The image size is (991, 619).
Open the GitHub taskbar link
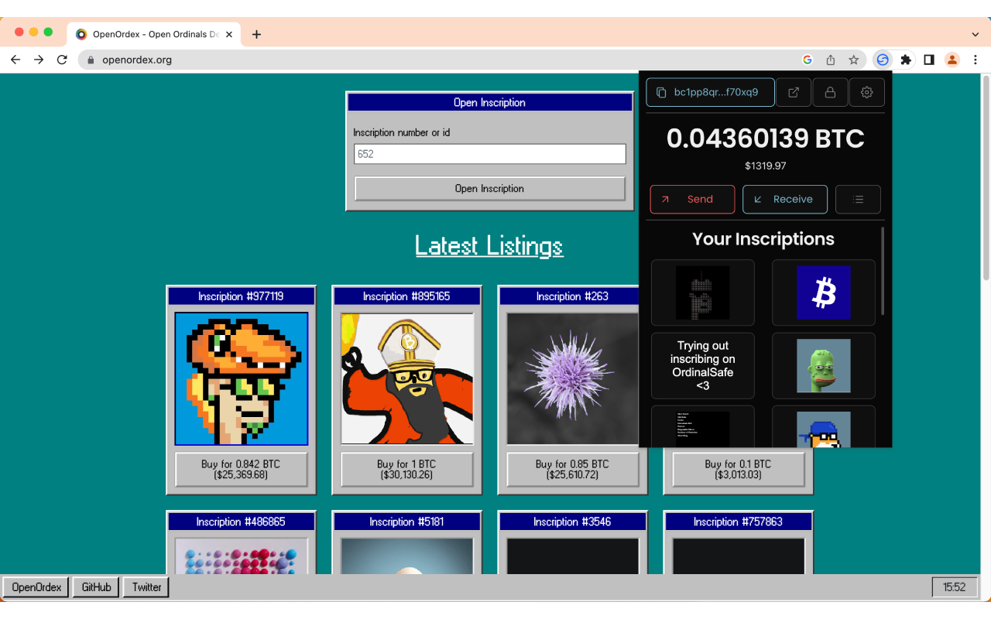tap(97, 587)
